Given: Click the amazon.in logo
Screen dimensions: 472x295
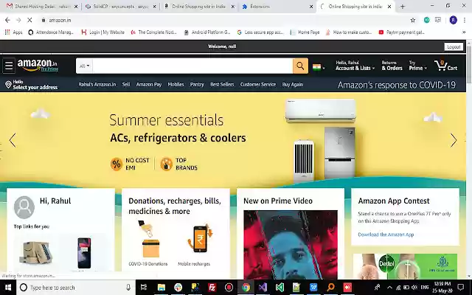Looking at the screenshot, I should [x=37, y=64].
